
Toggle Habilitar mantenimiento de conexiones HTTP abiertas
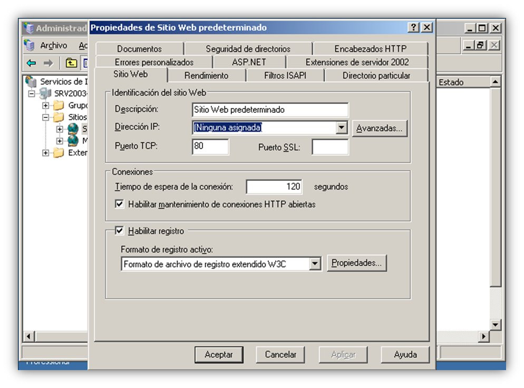click(119, 204)
